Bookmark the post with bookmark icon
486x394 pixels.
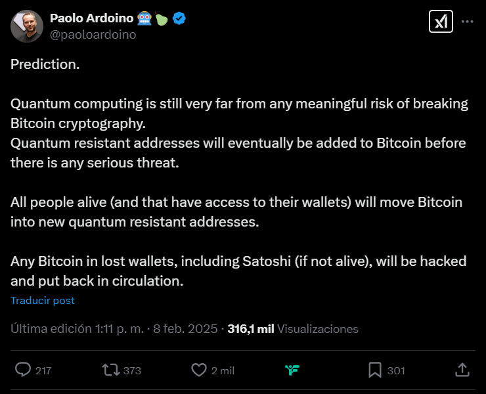(x=375, y=370)
